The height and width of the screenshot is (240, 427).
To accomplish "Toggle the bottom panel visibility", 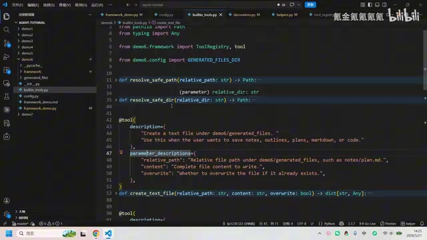I will pos(377,5).
